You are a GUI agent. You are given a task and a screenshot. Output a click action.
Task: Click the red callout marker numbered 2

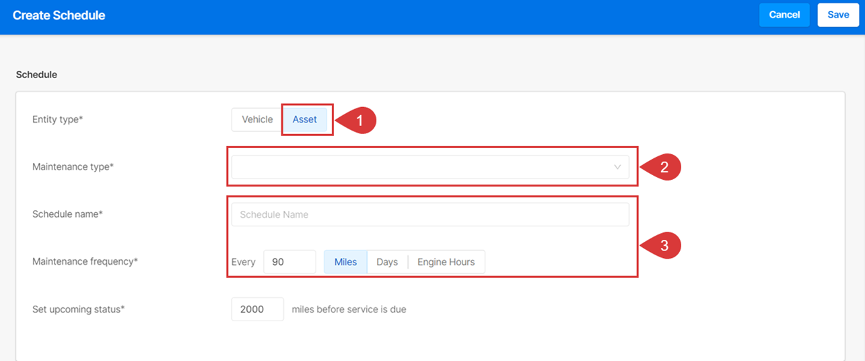[662, 168]
